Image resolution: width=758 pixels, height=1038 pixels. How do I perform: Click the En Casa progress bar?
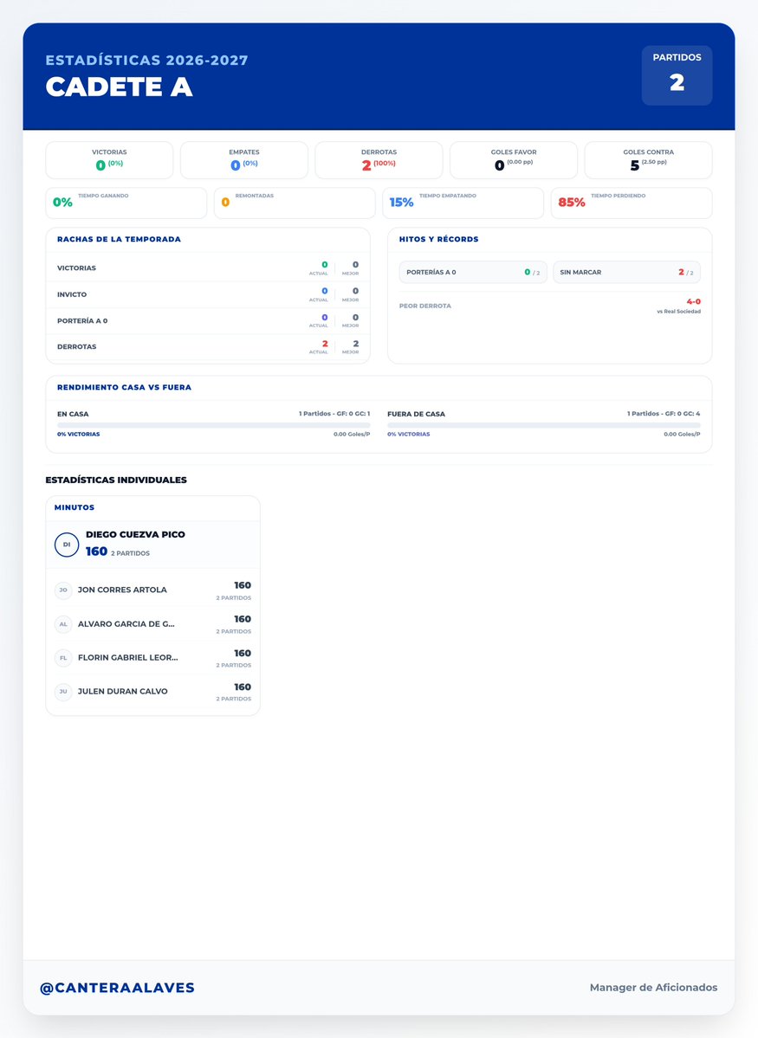213,425
